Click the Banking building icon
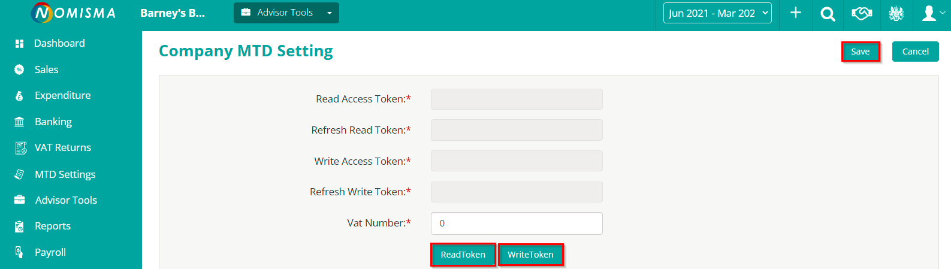This screenshot has height=269, width=951. tap(19, 122)
